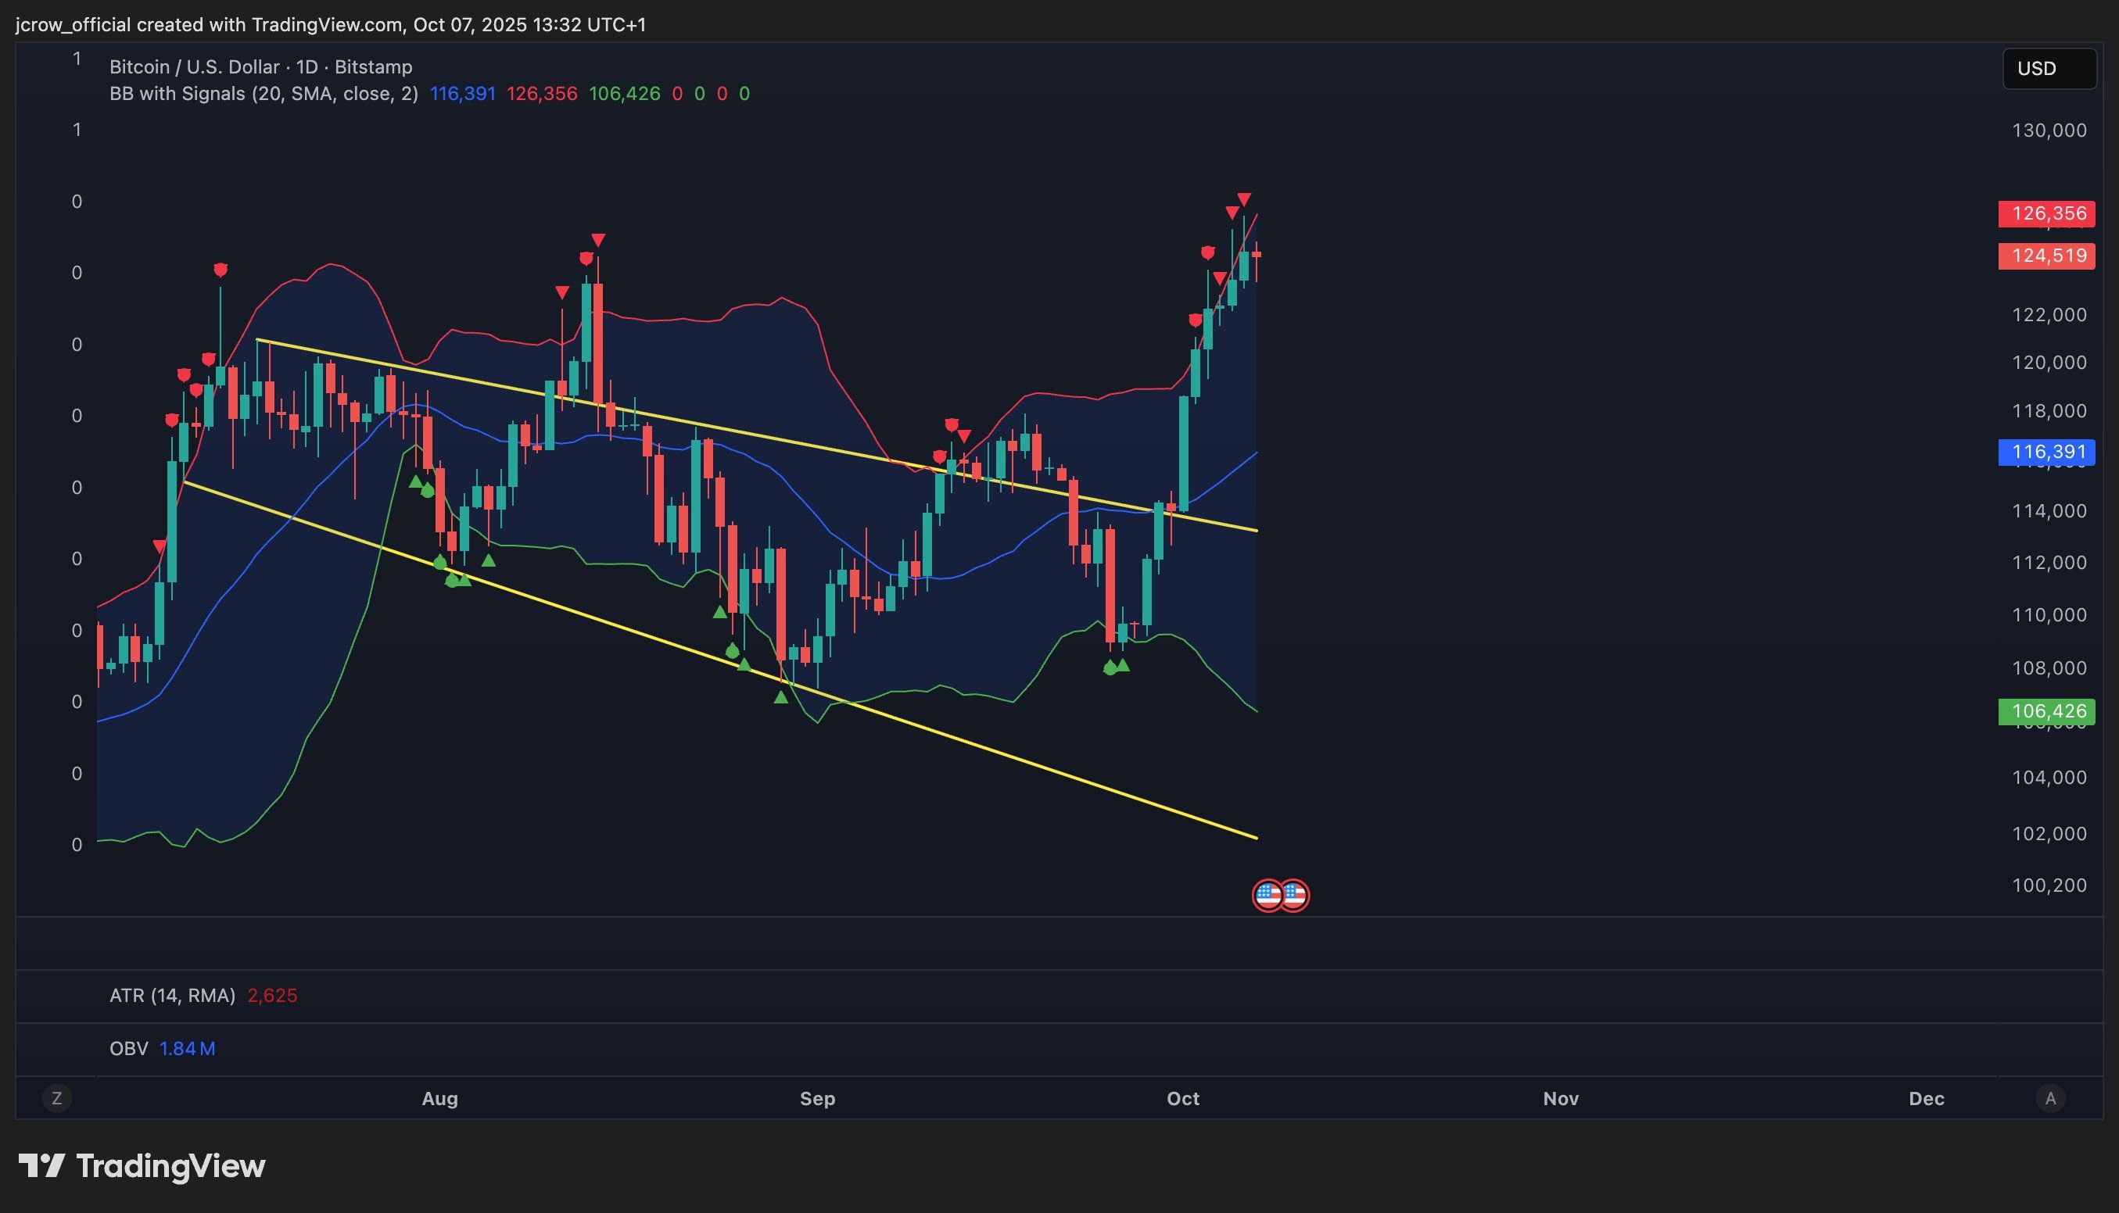Click the left US flag economic event icon
The height and width of the screenshot is (1213, 2119).
[1268, 896]
